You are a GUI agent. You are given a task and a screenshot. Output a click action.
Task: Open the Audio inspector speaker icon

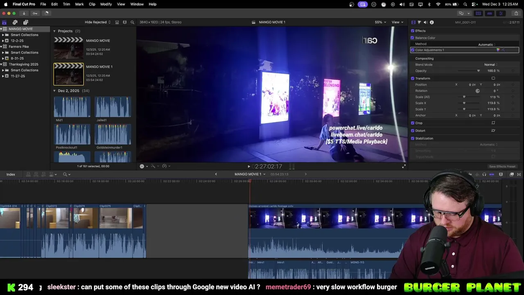[x=425, y=22]
